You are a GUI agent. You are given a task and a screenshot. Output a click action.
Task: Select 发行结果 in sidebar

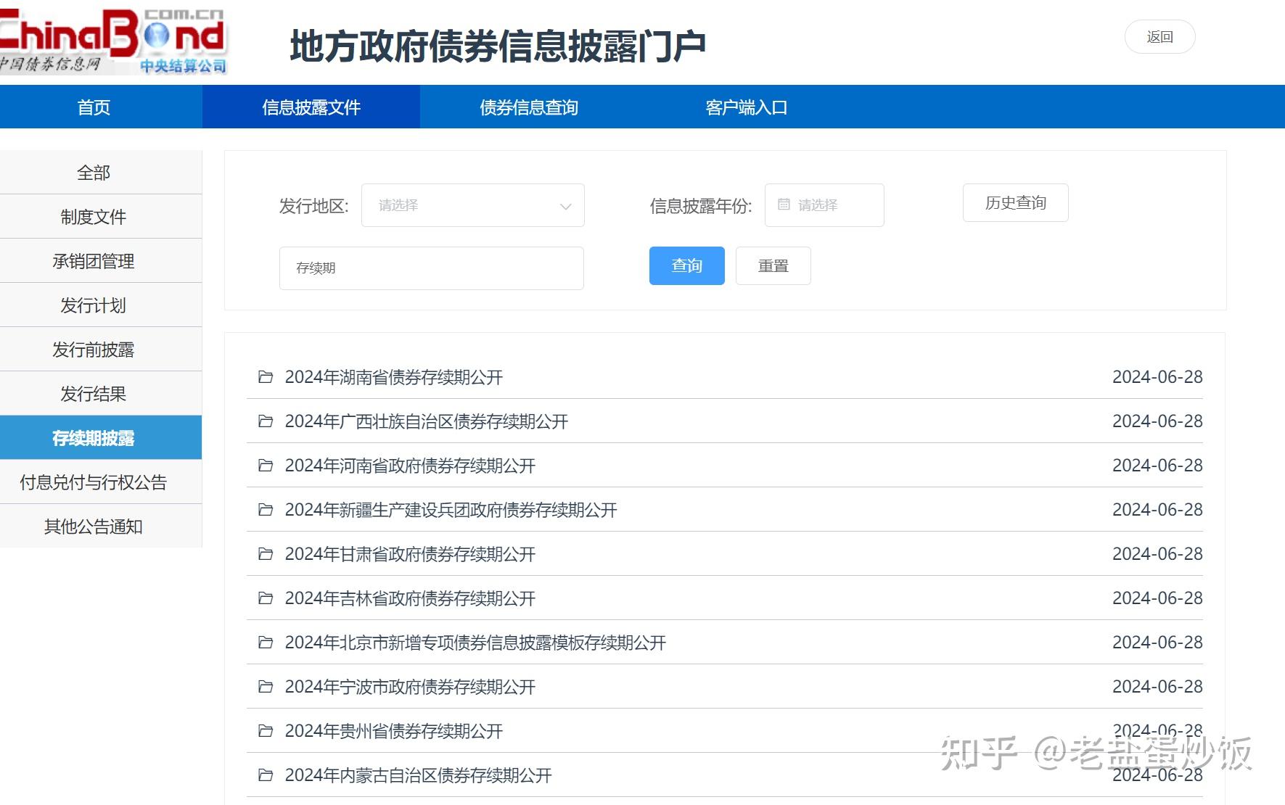pyautogui.click(x=101, y=394)
